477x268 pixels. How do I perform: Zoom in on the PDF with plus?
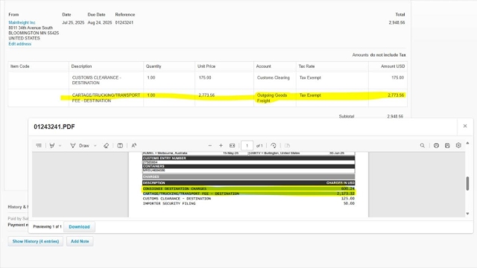(x=221, y=146)
